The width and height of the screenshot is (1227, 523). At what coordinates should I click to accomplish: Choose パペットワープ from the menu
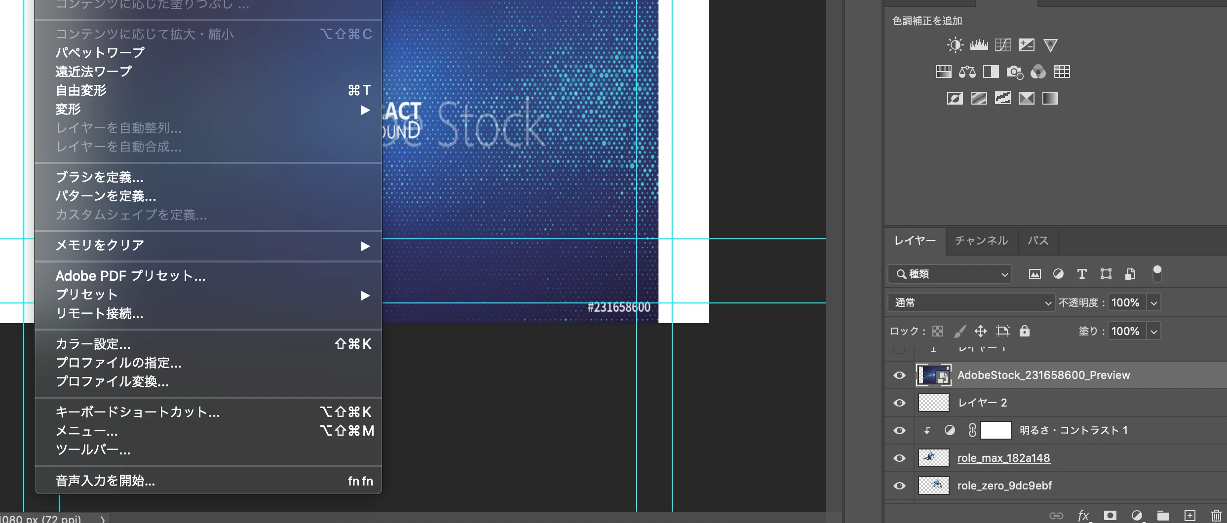pos(208,53)
